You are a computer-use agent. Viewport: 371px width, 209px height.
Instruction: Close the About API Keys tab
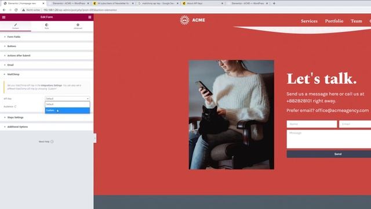click(x=222, y=3)
